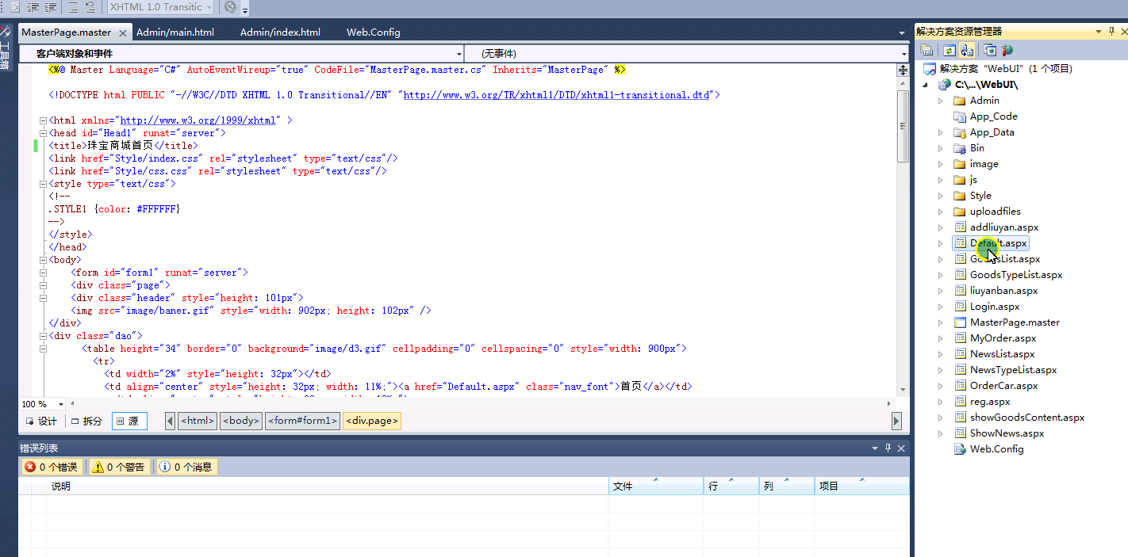Open the ASP.NET Configuration hammer-globe icon
This screenshot has height=557, width=1128.
1008,50
